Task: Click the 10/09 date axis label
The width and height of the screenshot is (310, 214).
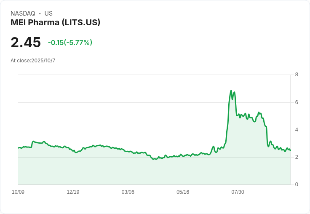Action: 18,192
